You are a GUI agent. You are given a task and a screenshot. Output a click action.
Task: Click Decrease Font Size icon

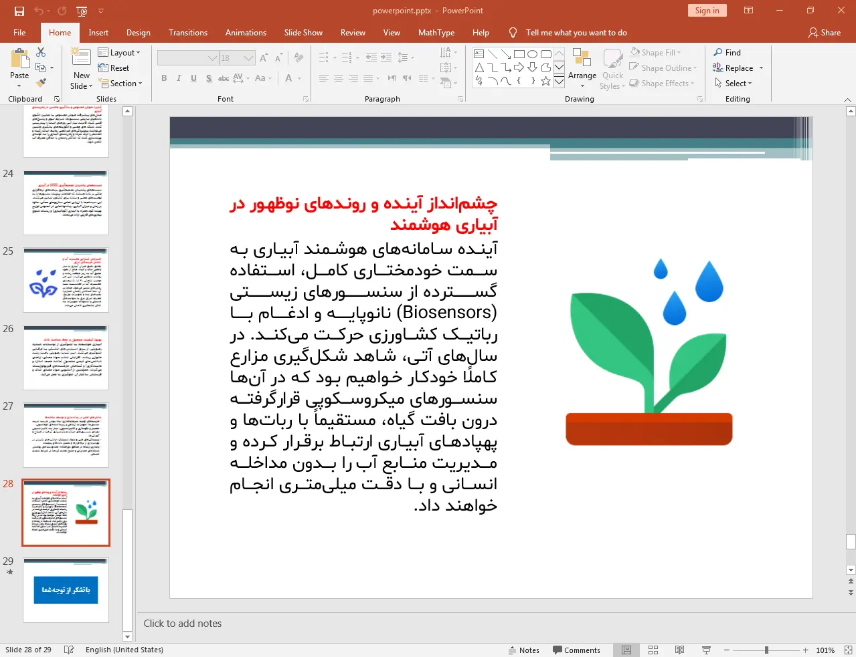[278, 58]
